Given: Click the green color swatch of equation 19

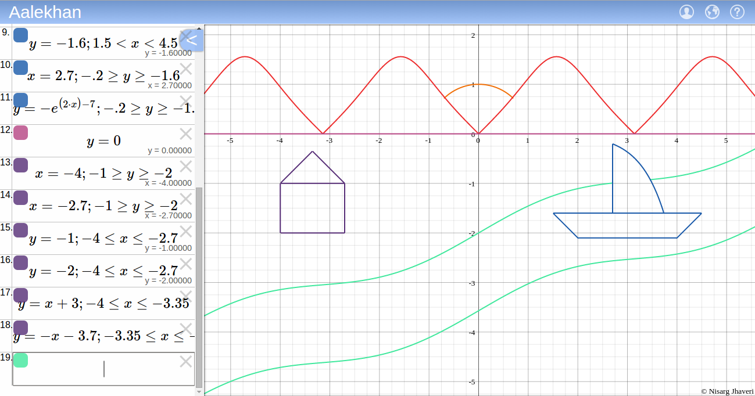Looking at the screenshot, I should click(20, 360).
